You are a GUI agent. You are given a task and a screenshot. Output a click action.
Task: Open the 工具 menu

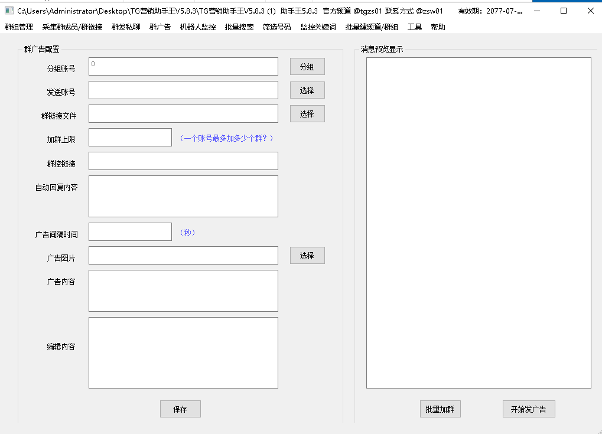pos(414,27)
